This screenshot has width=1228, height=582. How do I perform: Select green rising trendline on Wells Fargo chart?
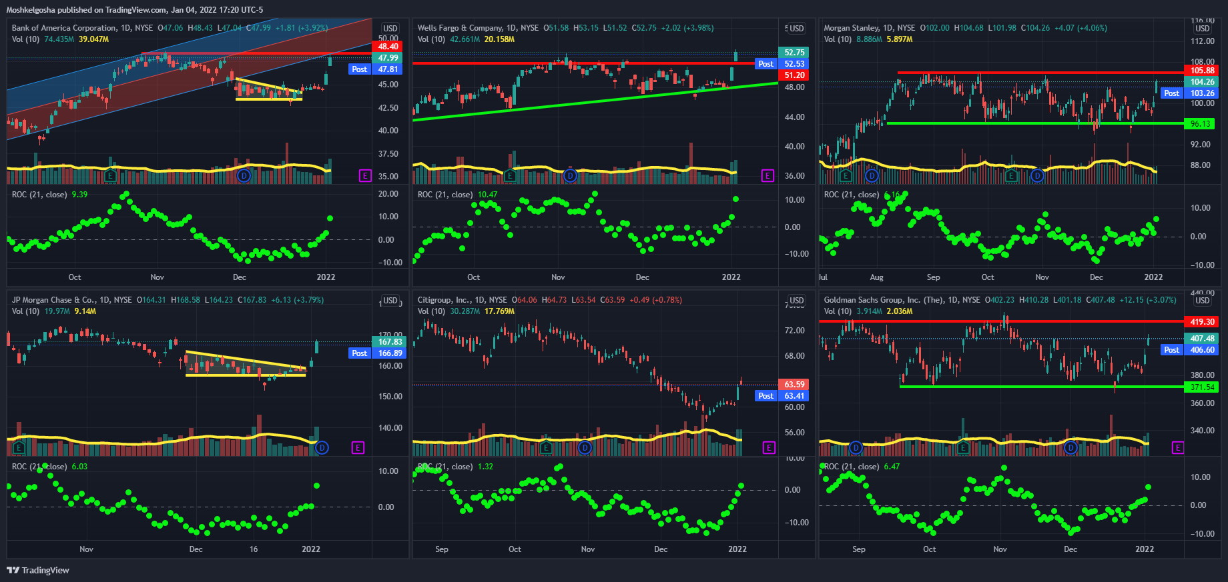[x=595, y=101]
